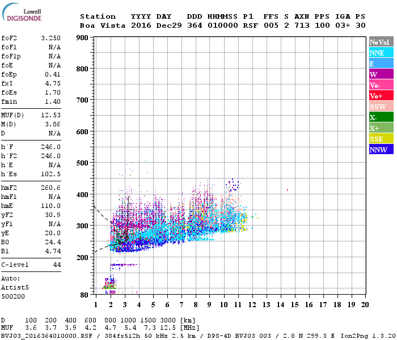Click the B1 value 4.74
This screenshot has width=397, height=340.
(53, 252)
